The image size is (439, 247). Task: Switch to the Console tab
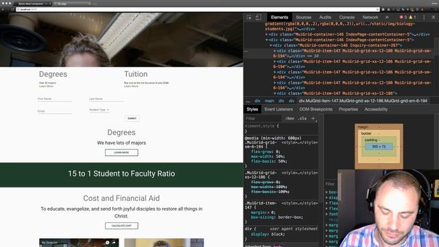click(346, 17)
